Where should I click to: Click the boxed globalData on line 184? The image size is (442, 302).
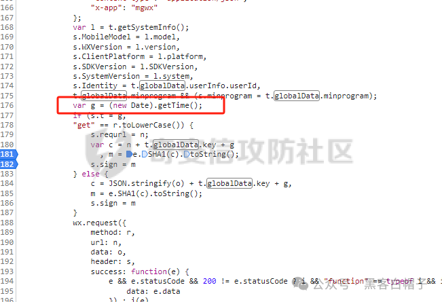coord(229,183)
